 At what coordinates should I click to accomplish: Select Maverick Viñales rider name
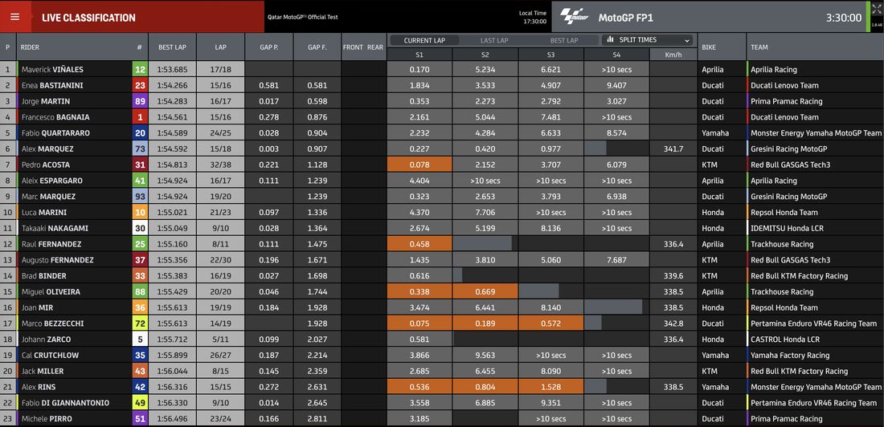pos(52,70)
